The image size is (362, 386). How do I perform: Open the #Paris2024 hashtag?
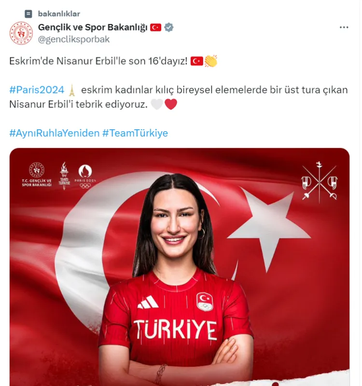(x=37, y=90)
